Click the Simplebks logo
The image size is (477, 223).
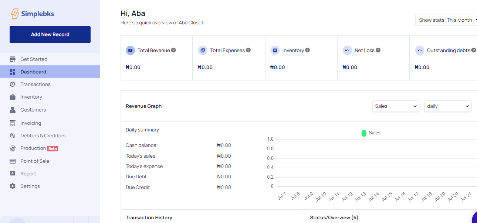(33, 14)
